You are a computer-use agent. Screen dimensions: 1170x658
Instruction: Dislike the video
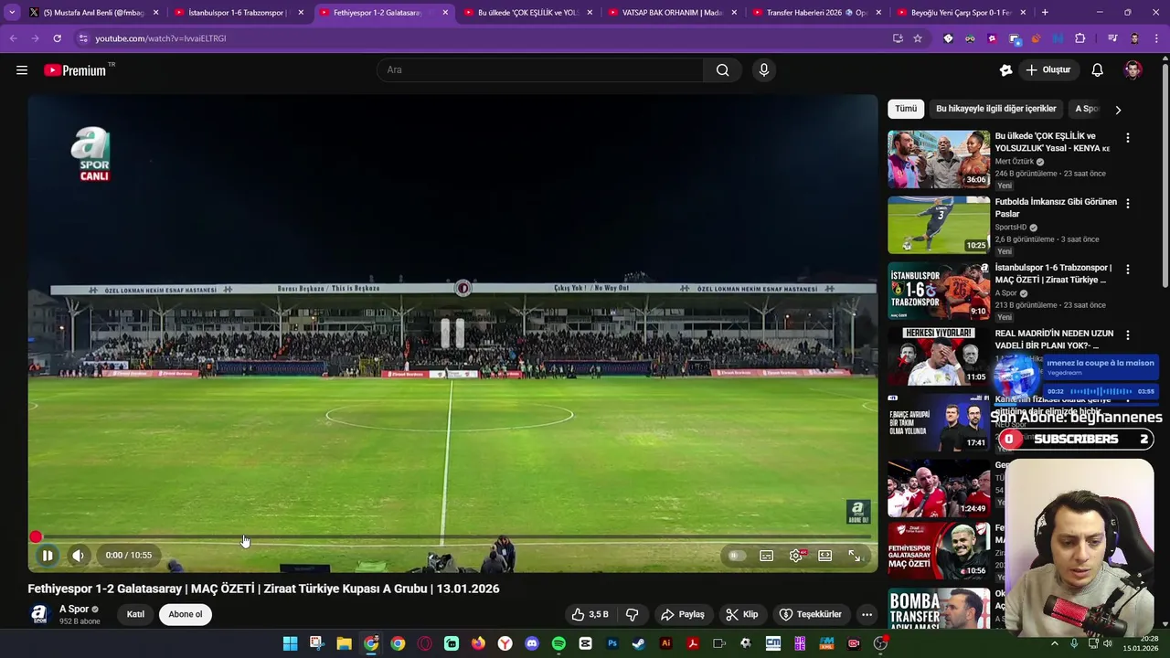(632, 614)
